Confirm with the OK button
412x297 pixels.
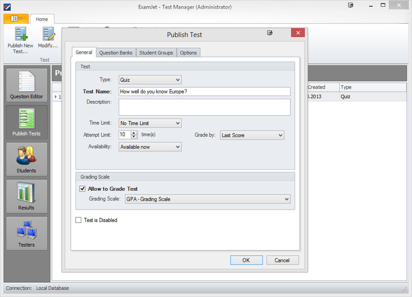246,260
